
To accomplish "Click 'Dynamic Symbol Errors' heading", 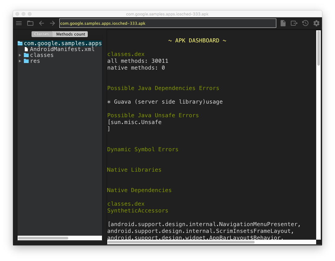I will pyautogui.click(x=143, y=149).
